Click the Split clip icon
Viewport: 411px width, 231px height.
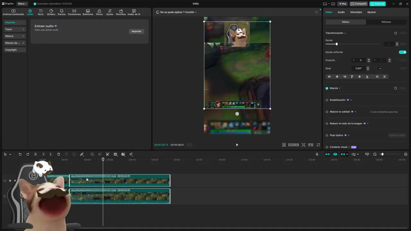[35, 154]
